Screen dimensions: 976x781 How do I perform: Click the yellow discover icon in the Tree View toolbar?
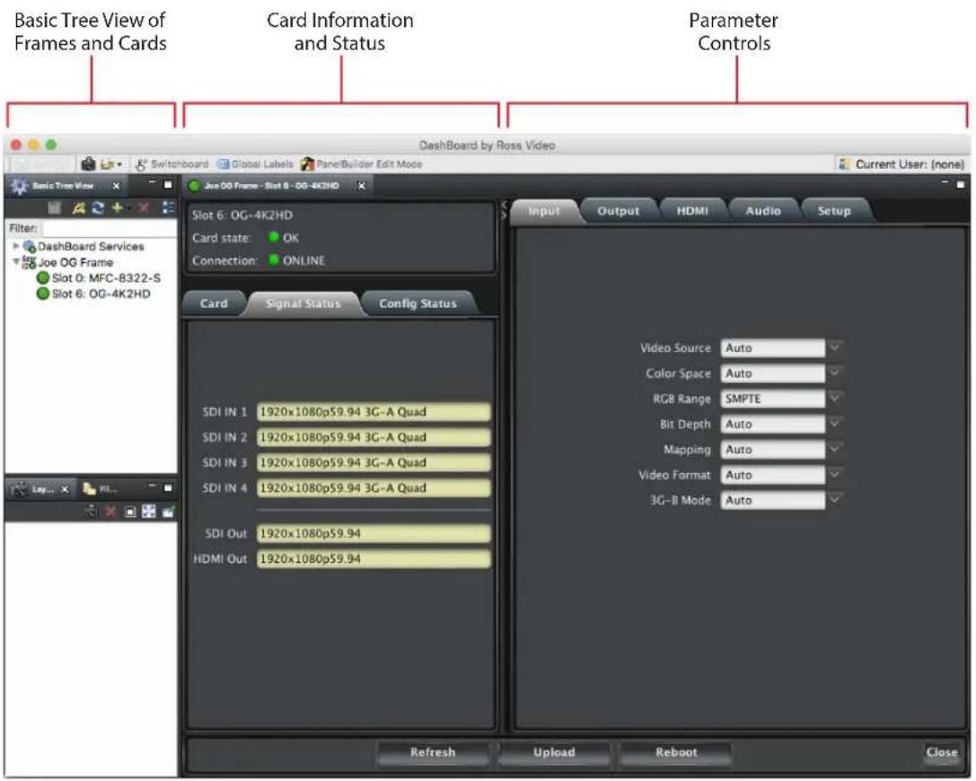pos(78,208)
